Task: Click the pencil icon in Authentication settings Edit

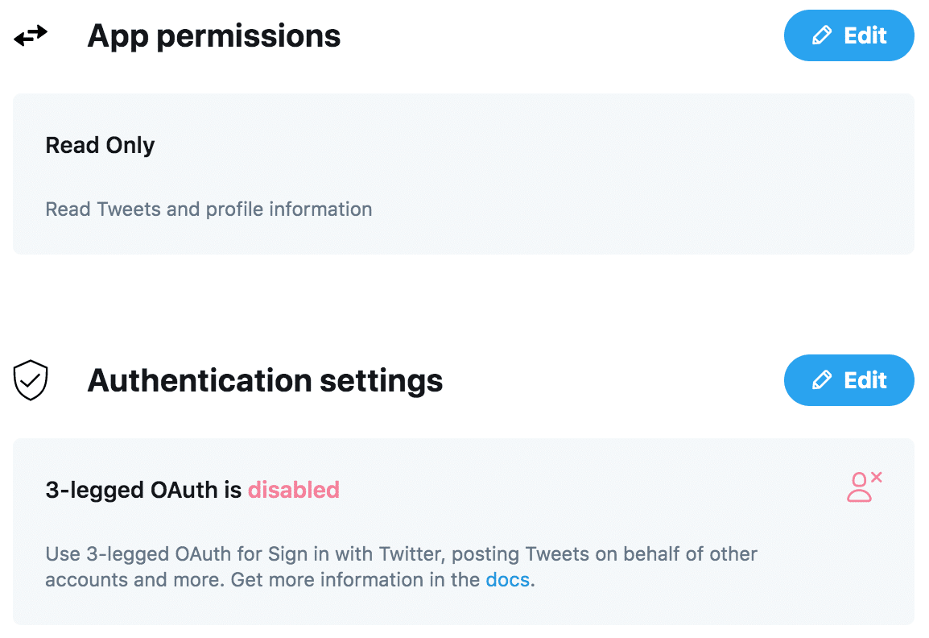Action: tap(822, 380)
